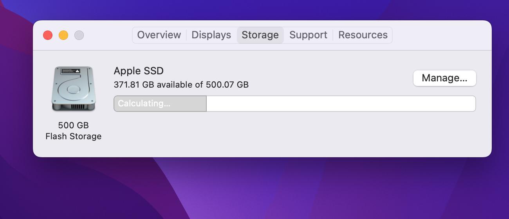Click the Apple SSD hard drive icon
This screenshot has height=219, width=509.
pos(74,88)
